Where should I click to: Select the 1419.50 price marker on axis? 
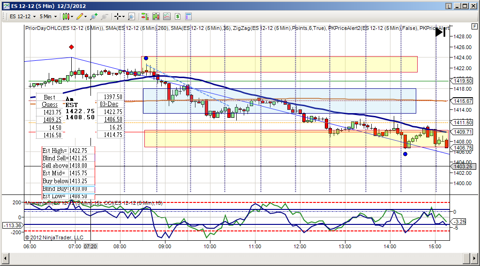click(x=463, y=81)
